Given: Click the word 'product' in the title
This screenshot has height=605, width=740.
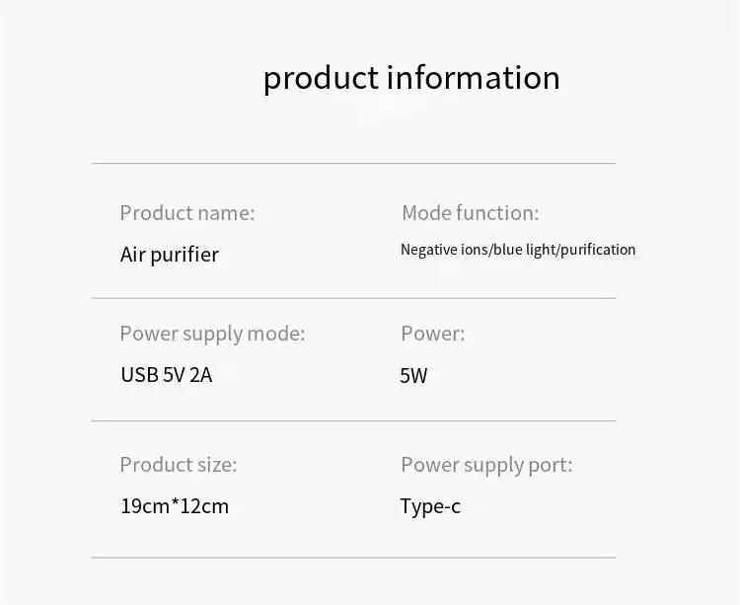Looking at the screenshot, I should 321,78.
